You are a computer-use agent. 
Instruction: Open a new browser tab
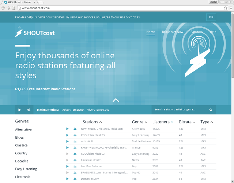41,3
